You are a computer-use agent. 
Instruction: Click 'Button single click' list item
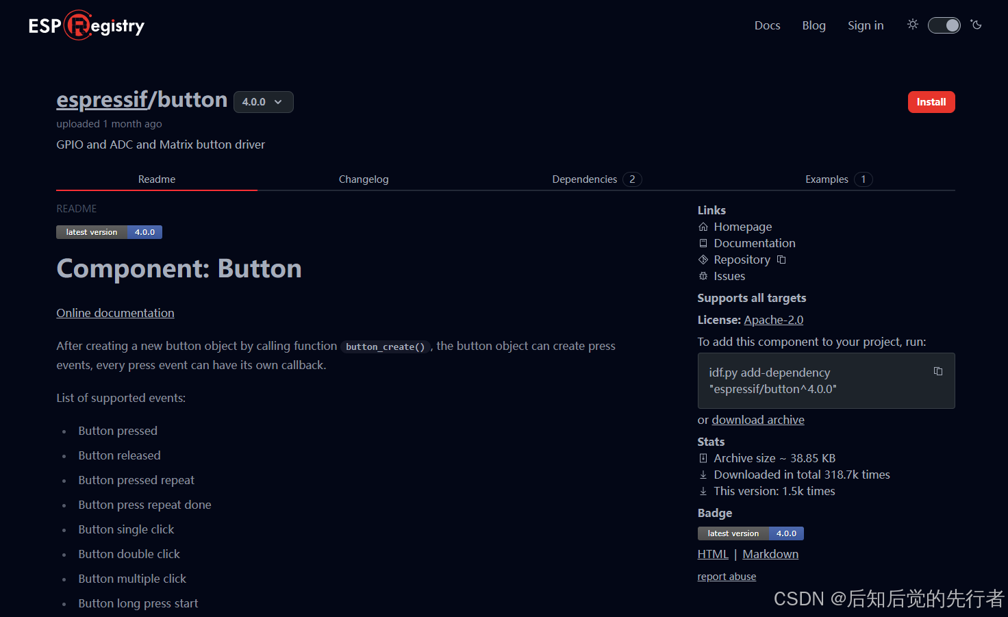coord(126,529)
